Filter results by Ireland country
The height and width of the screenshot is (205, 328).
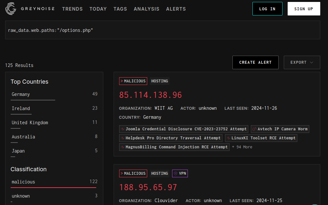(x=21, y=108)
